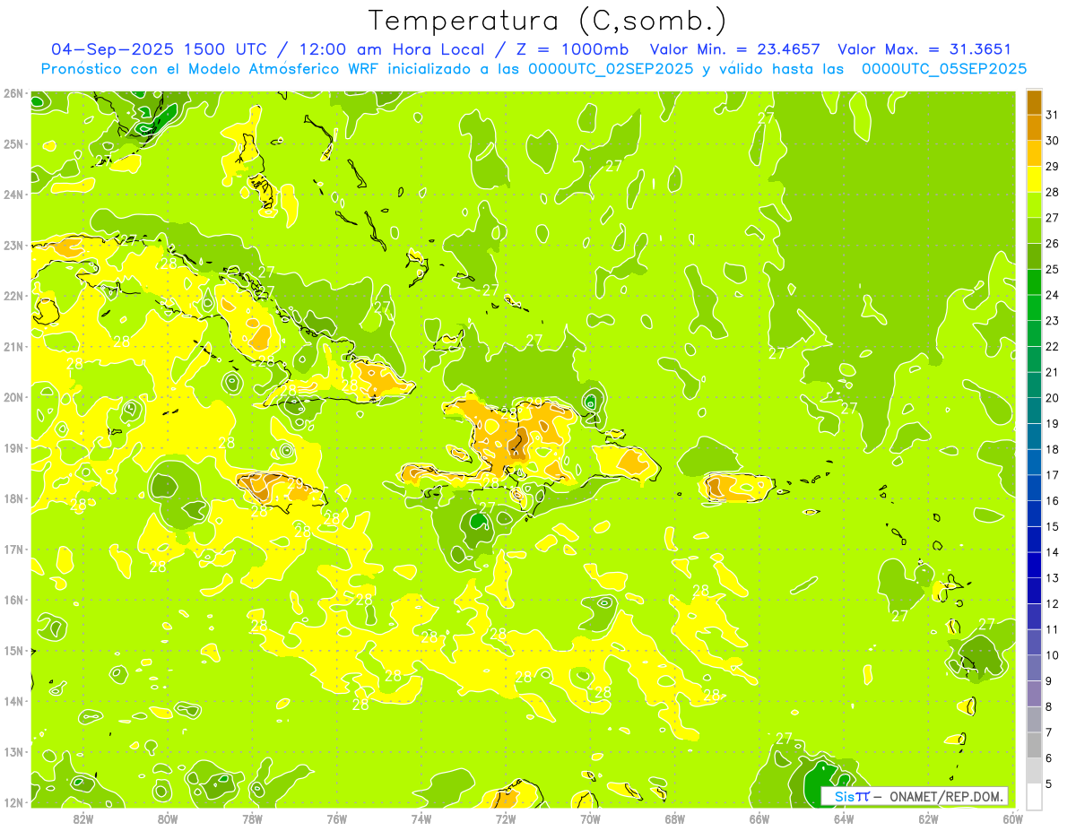Select the blue swatch between 15 and 16

pyautogui.click(x=1035, y=514)
